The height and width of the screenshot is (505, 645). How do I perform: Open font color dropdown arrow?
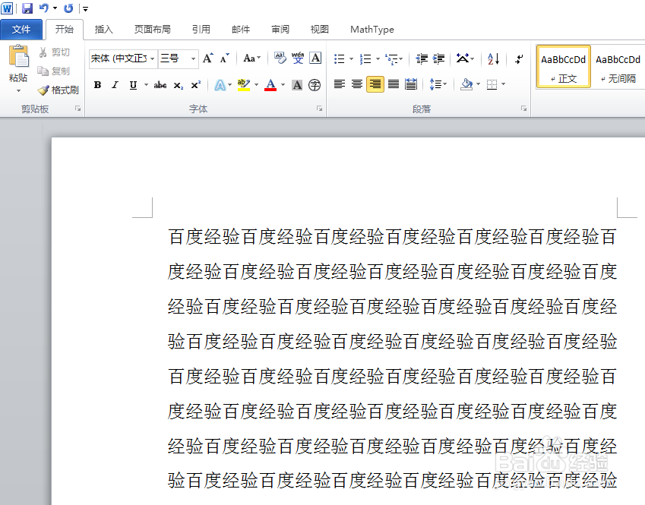pyautogui.click(x=283, y=85)
